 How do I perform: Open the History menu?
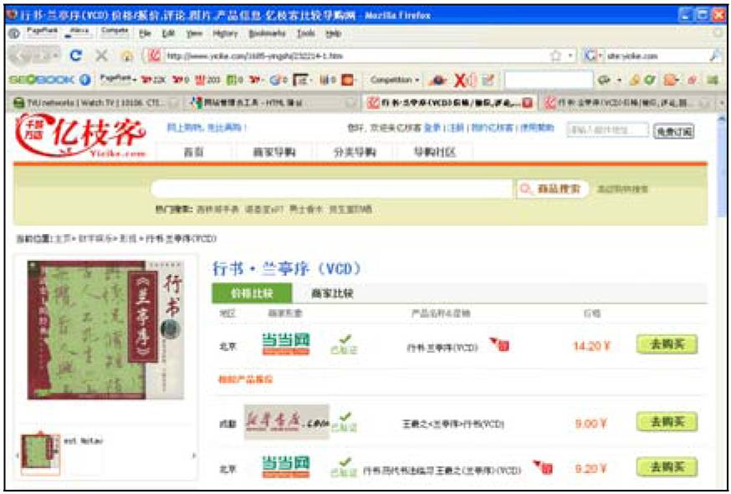pyautogui.click(x=225, y=33)
